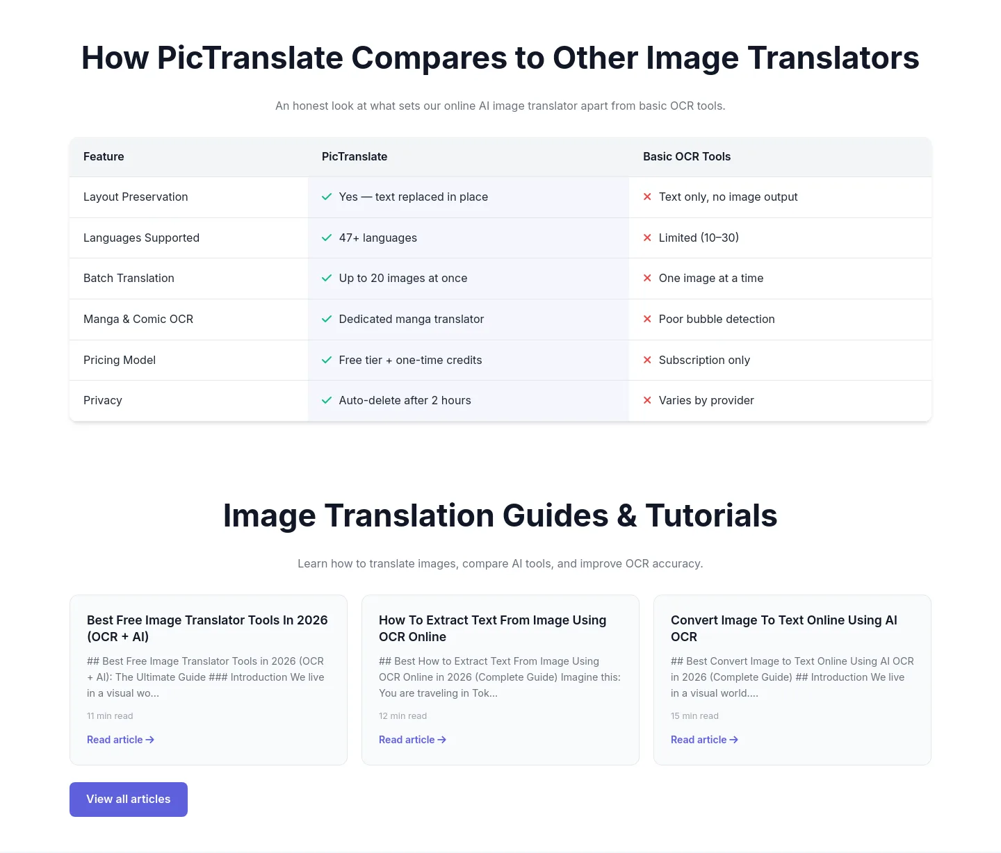Click the Basic OCR Tools column header
Image resolution: width=1001 pixels, height=853 pixels.
tap(687, 157)
